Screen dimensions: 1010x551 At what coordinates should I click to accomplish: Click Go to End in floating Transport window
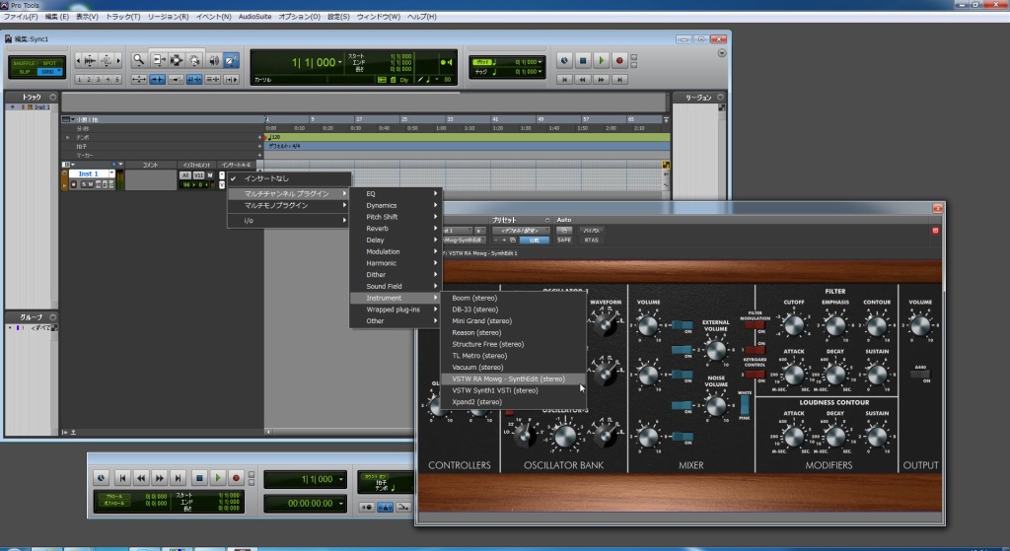coord(179,478)
